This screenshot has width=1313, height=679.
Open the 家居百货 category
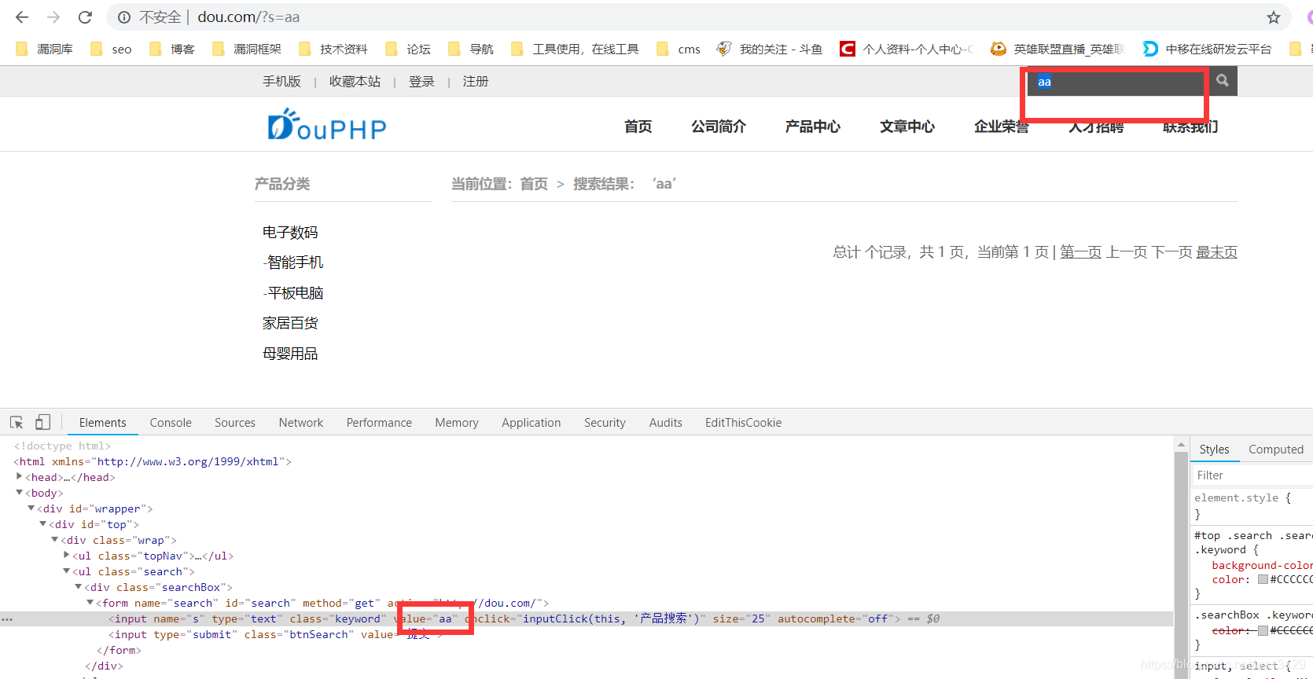pyautogui.click(x=290, y=323)
